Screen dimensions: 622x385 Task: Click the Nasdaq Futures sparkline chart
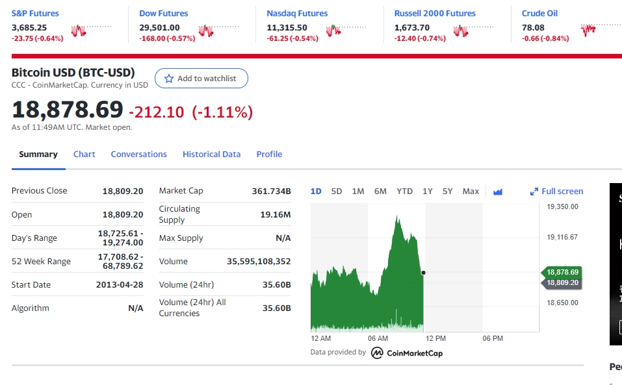(346, 31)
